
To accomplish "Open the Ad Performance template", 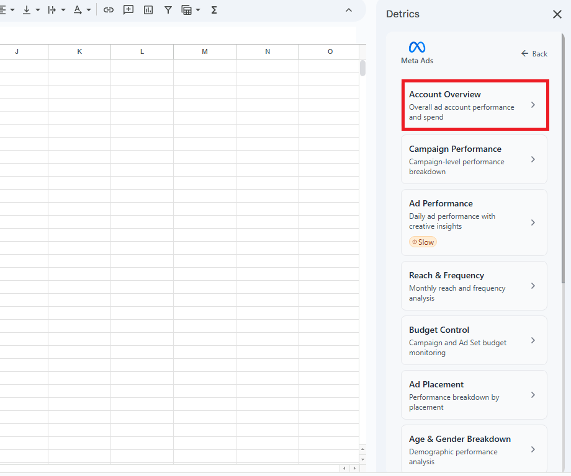I will [x=474, y=223].
